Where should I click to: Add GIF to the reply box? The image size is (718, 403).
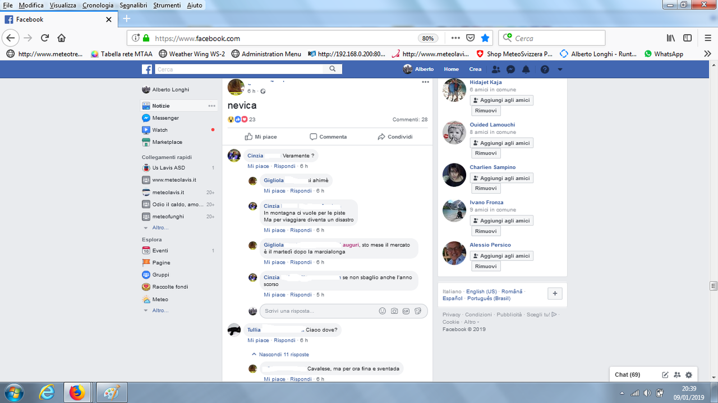406,311
